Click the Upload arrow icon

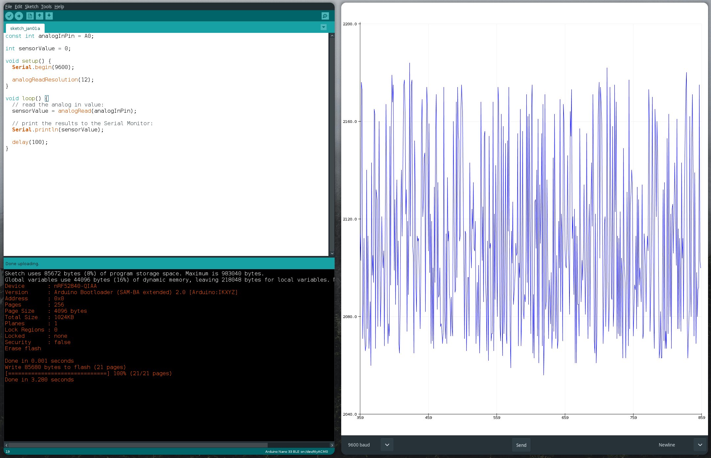pyautogui.click(x=19, y=16)
